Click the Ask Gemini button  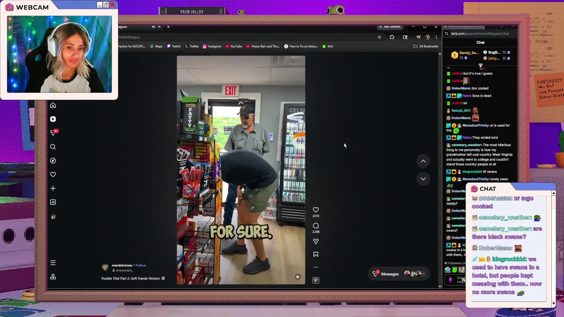coord(390,27)
